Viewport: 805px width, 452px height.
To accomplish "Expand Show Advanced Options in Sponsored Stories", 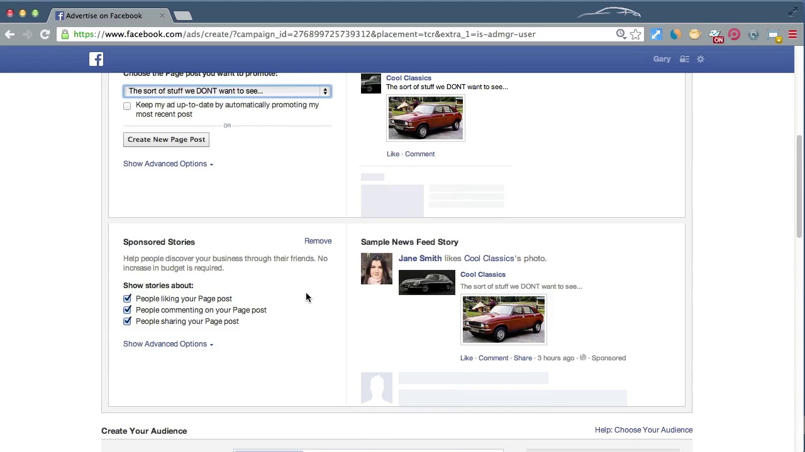I will pyautogui.click(x=168, y=344).
